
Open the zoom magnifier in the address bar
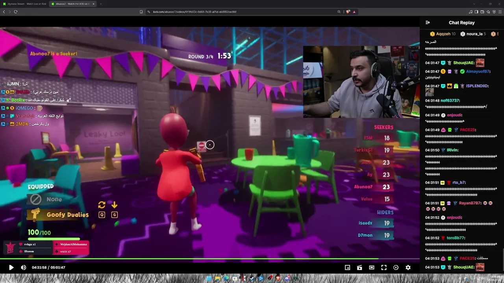[339, 12]
